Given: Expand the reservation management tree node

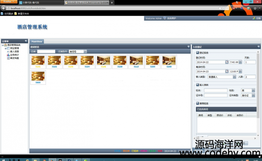Looking at the screenshot, I should [x=6, y=48].
